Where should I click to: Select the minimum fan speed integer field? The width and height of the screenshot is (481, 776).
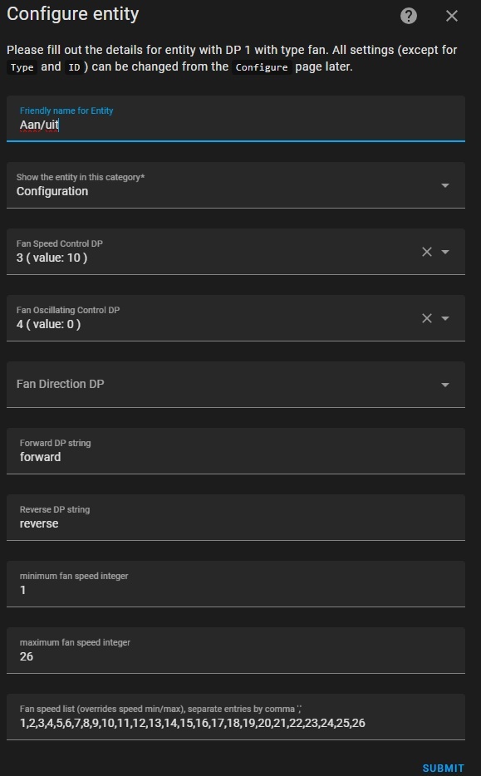pyautogui.click(x=236, y=584)
